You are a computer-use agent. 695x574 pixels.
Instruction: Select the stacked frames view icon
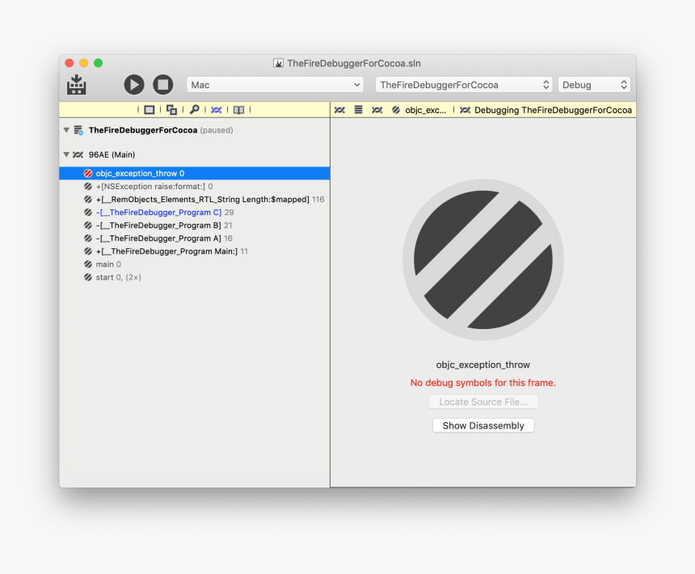[x=171, y=109]
